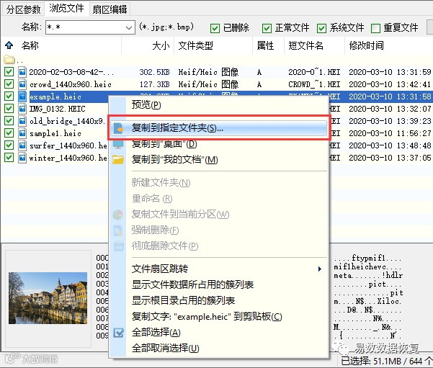Image resolution: width=433 pixels, height=368 pixels.
Task: Switch to the 浏览文件 tab
Action: [66, 9]
